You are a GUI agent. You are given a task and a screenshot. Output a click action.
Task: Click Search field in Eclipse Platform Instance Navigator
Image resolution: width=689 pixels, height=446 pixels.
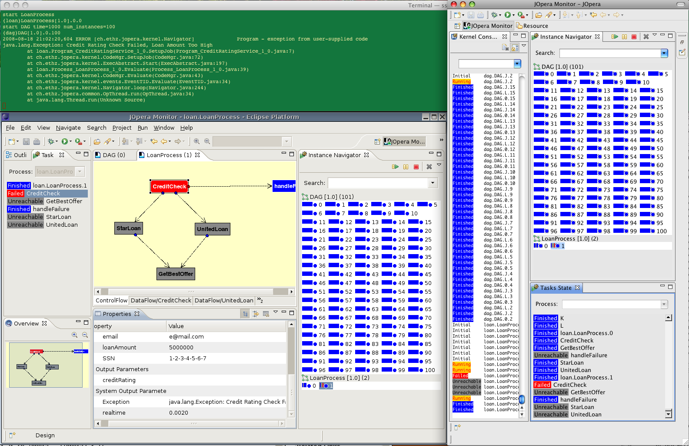[x=378, y=183]
